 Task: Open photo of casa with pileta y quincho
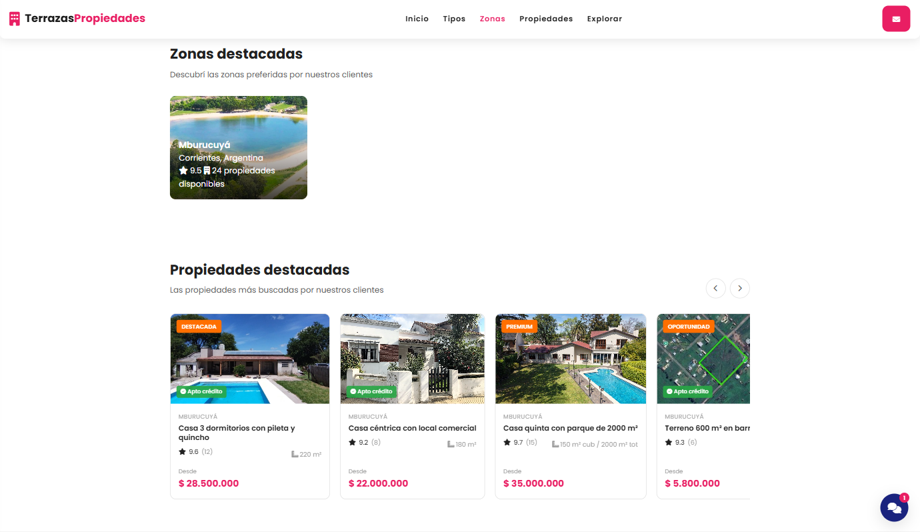pos(250,359)
